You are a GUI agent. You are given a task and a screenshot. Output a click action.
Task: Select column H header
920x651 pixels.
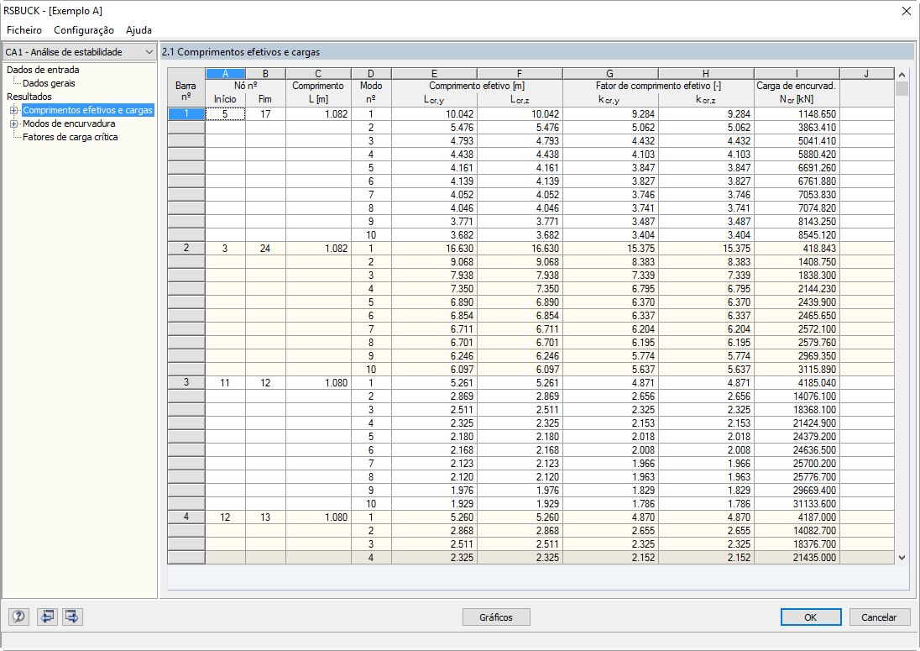[x=706, y=73]
